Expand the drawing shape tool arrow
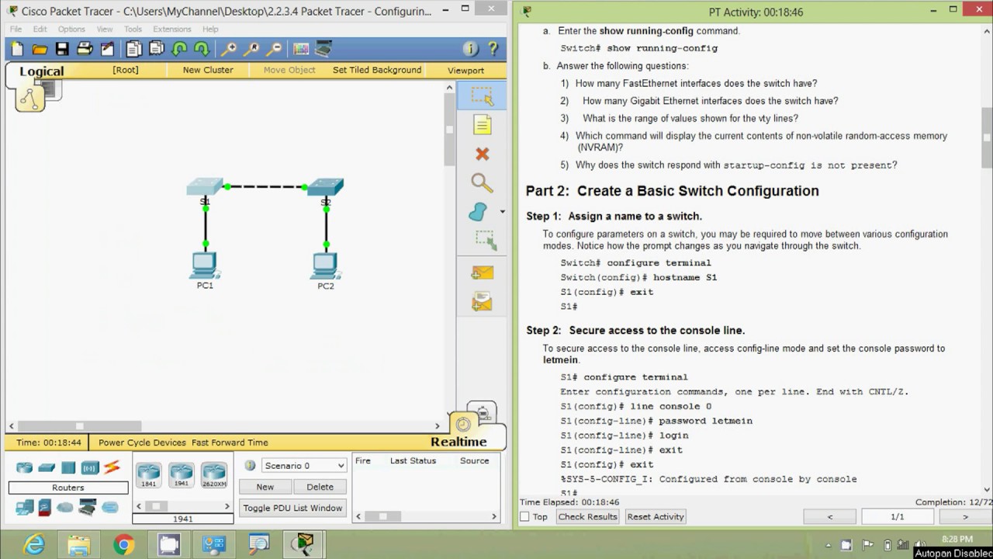 502,212
